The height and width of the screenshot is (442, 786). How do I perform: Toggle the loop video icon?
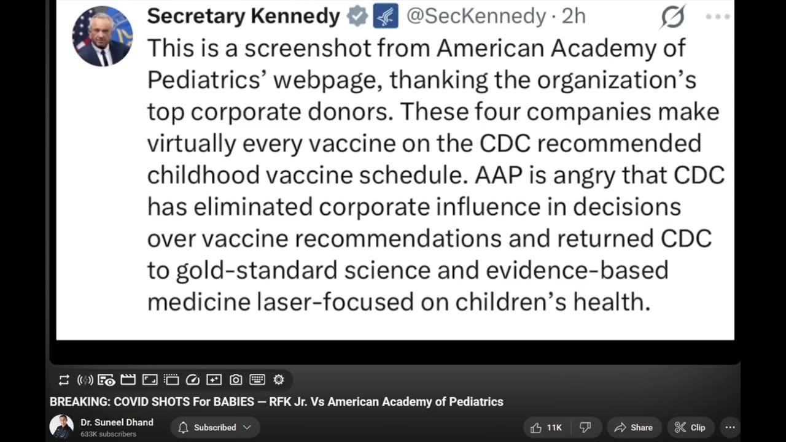(x=64, y=380)
